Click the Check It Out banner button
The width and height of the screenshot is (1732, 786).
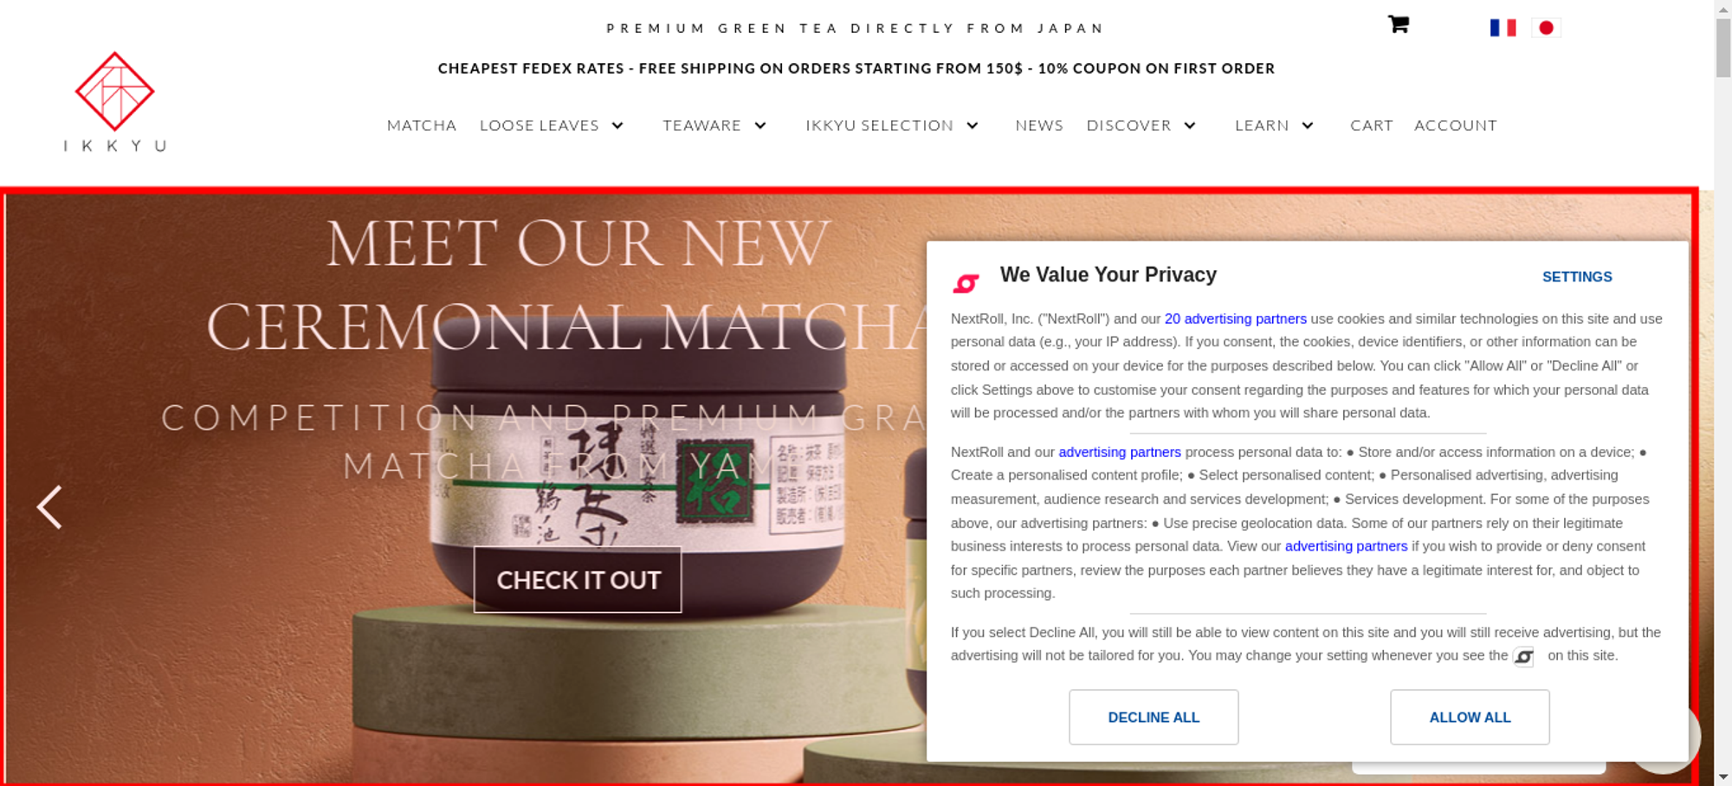pos(578,580)
